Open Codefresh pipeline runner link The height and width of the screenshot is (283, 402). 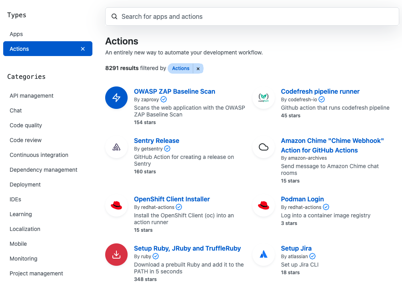320,91
